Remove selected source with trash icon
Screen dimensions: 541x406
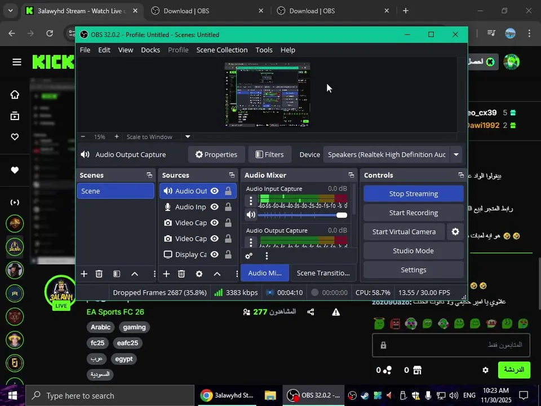pyautogui.click(x=181, y=274)
